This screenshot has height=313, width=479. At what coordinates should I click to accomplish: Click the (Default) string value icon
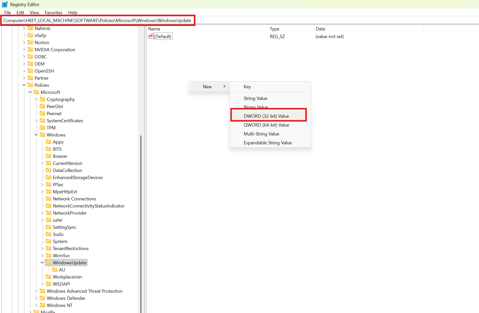150,36
